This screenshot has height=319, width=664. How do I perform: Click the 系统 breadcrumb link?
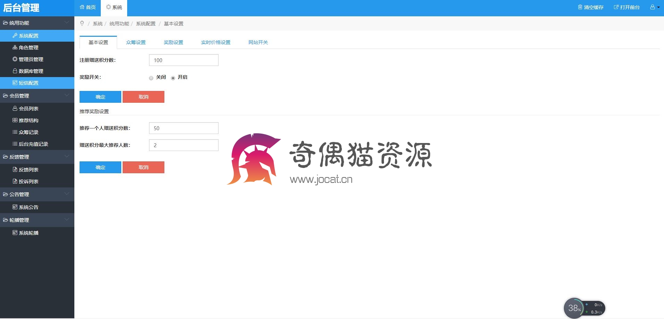[x=98, y=24]
